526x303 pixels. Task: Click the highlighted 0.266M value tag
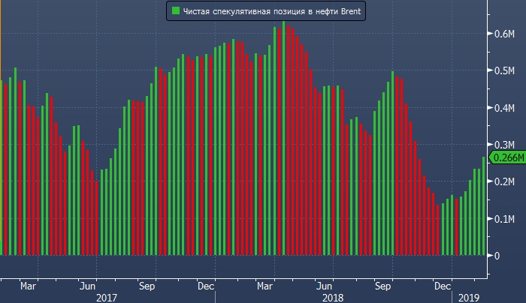tap(506, 157)
